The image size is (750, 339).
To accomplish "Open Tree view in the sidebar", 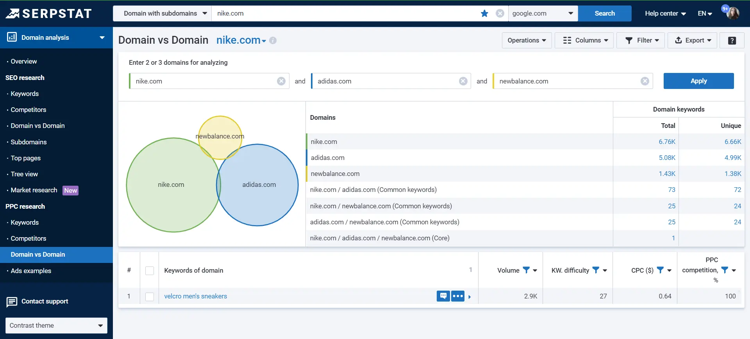I will pos(24,174).
